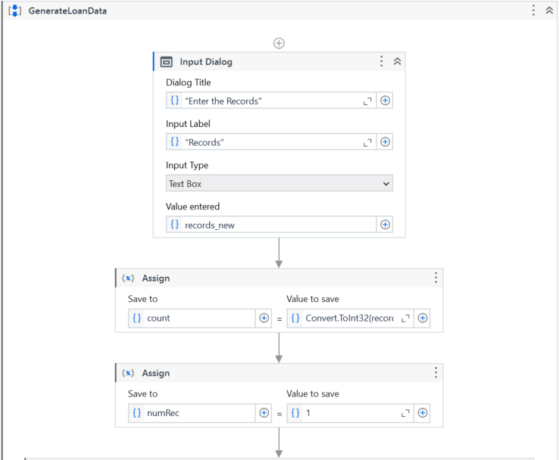Open the Input Dialog three-dot options menu
Image resolution: width=559 pixels, height=460 pixels.
(382, 62)
